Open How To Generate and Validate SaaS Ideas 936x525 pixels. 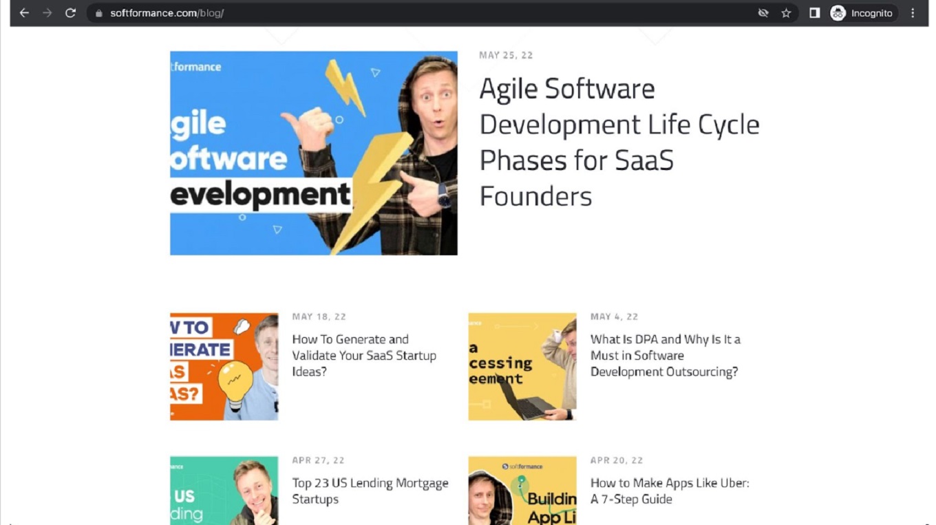[364, 355]
